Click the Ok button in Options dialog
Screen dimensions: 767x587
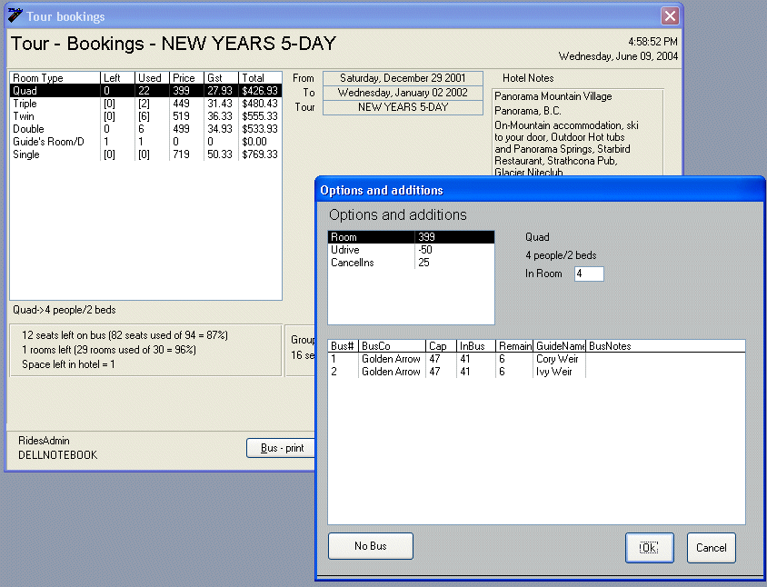[649, 547]
